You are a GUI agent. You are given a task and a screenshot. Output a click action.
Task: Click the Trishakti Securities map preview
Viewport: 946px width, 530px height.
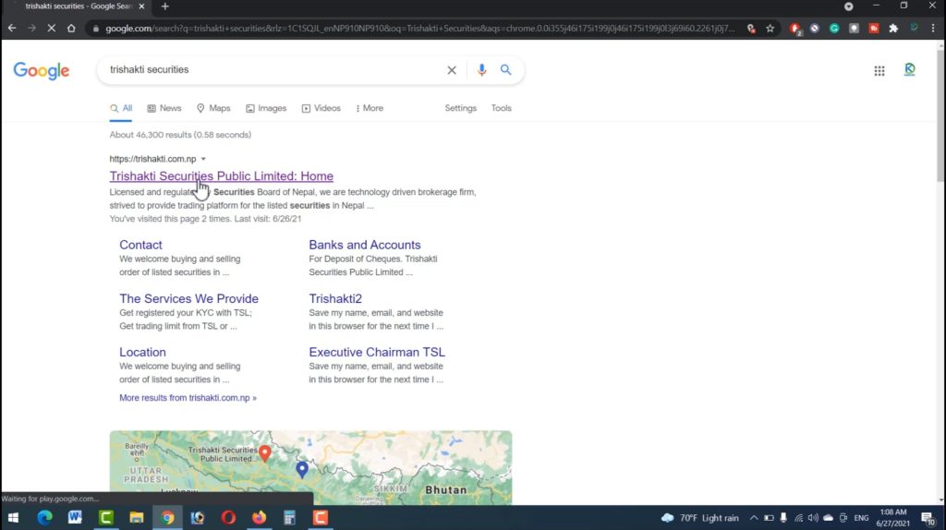coord(310,467)
